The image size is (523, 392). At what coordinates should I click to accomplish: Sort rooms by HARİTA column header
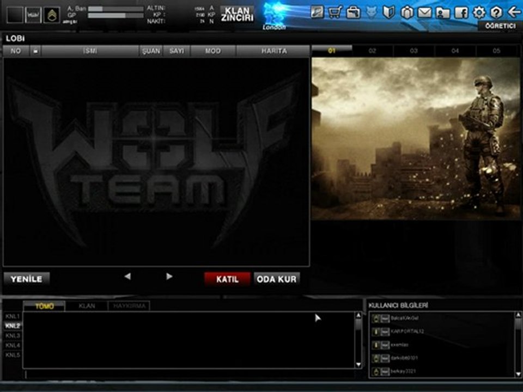tap(274, 51)
